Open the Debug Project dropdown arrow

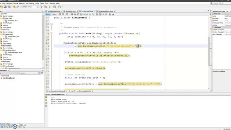pos(57,7)
